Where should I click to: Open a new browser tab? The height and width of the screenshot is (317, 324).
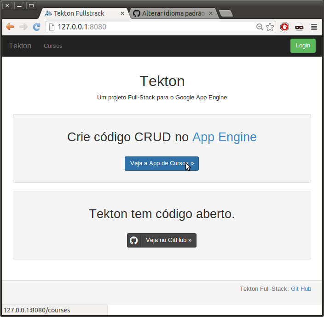point(226,13)
